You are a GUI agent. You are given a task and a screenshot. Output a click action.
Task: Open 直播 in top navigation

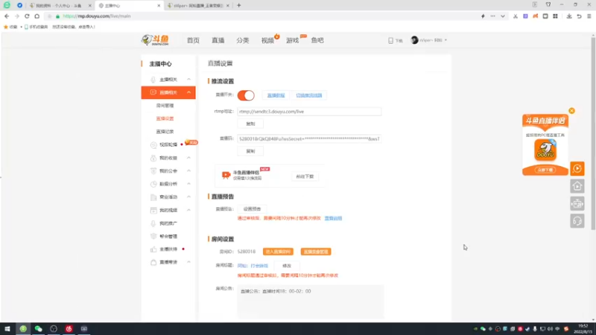(x=218, y=40)
